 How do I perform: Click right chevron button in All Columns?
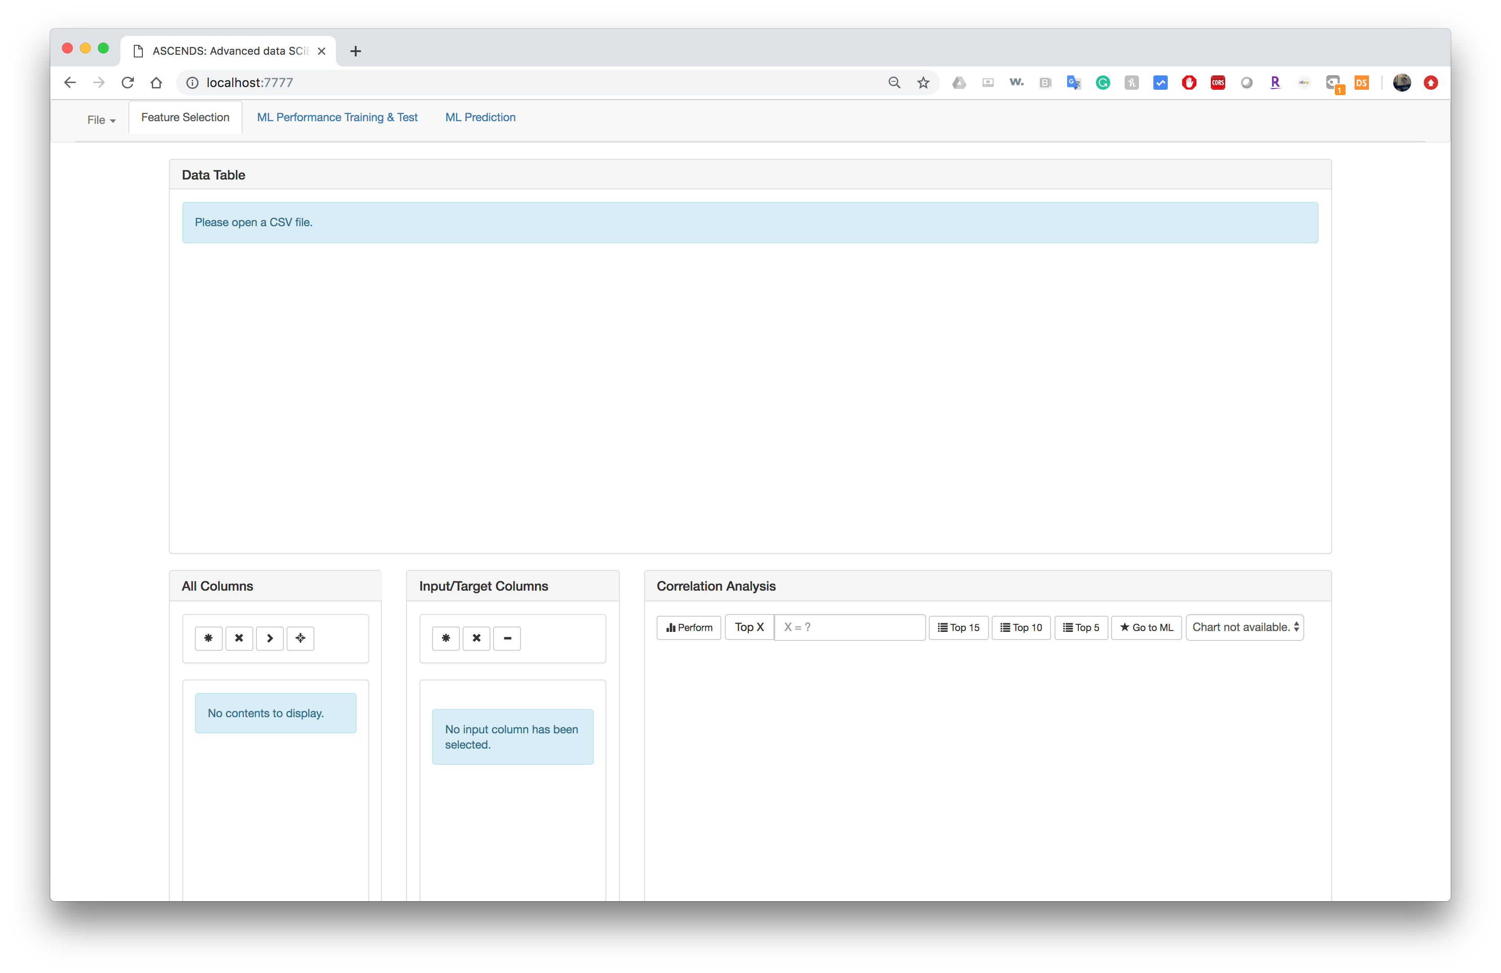[x=270, y=638]
